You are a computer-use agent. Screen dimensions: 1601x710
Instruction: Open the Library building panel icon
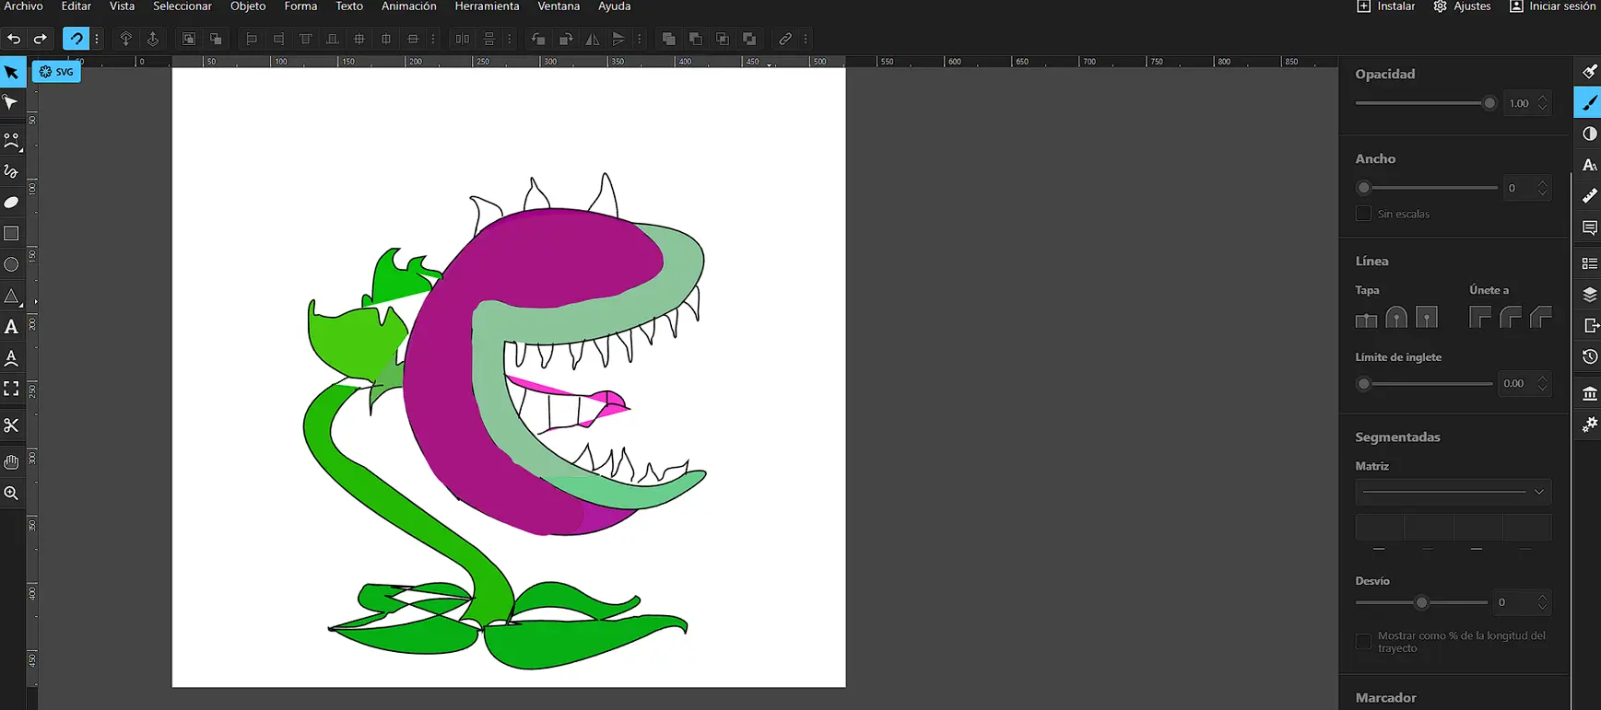tap(1589, 393)
